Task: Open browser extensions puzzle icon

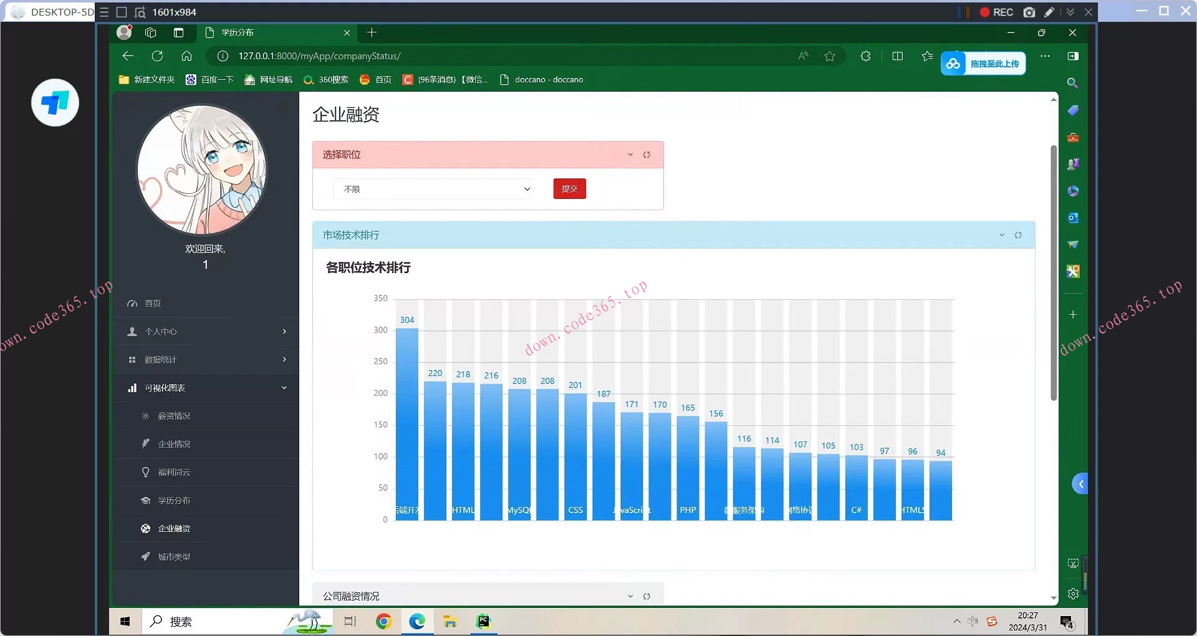Action: [865, 56]
